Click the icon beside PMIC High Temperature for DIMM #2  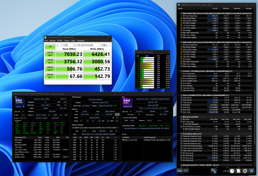click(x=181, y=62)
